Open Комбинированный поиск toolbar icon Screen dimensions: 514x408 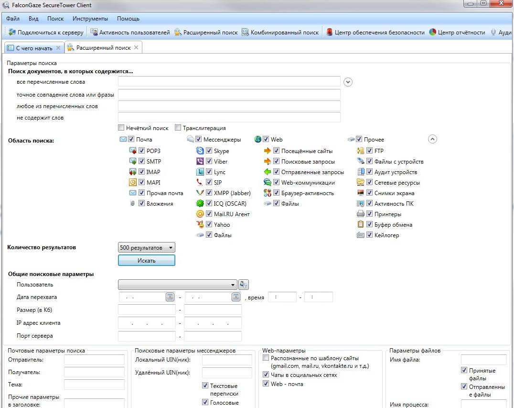[x=245, y=32]
